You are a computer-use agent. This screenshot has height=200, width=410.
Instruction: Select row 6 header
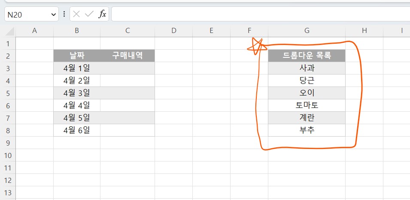tap(8, 106)
